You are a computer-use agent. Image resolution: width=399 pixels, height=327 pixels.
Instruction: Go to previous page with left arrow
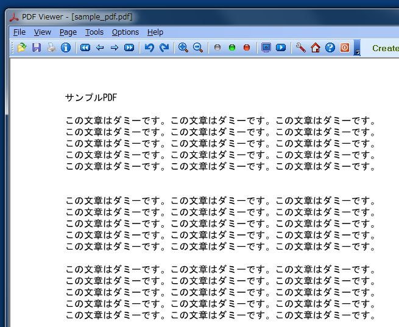click(100, 47)
